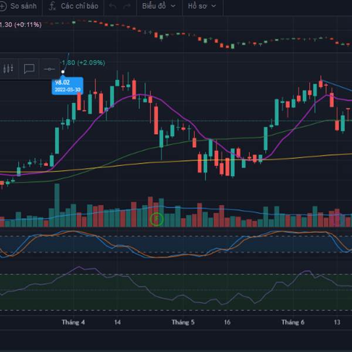Click the comment bubble icon
Viewport: 352px width, 352px height.
coord(29,69)
